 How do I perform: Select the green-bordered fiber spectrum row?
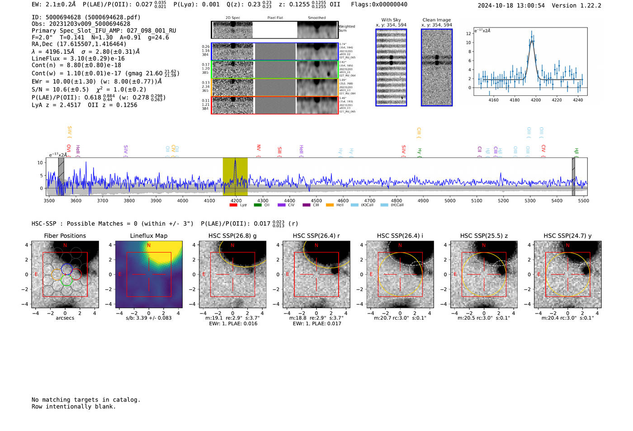pos(275,70)
